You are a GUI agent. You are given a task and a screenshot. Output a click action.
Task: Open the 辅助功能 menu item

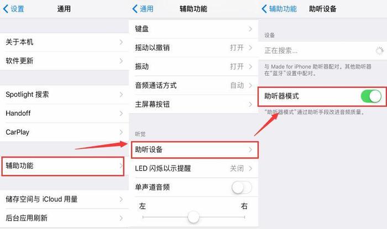(x=62, y=166)
